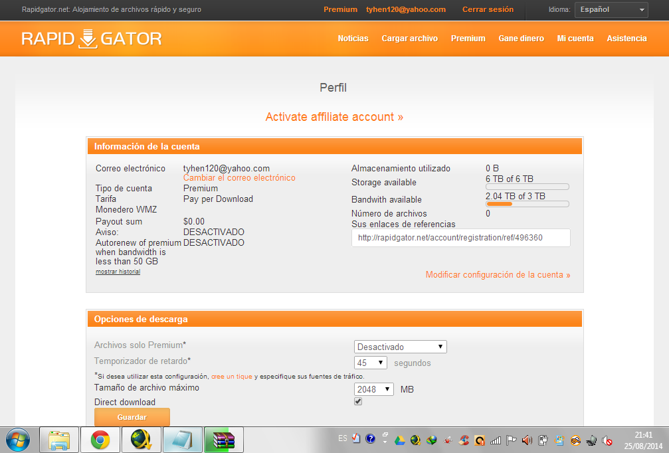Open the Windows Start menu
Image resolution: width=669 pixels, height=453 pixels.
pyautogui.click(x=17, y=440)
